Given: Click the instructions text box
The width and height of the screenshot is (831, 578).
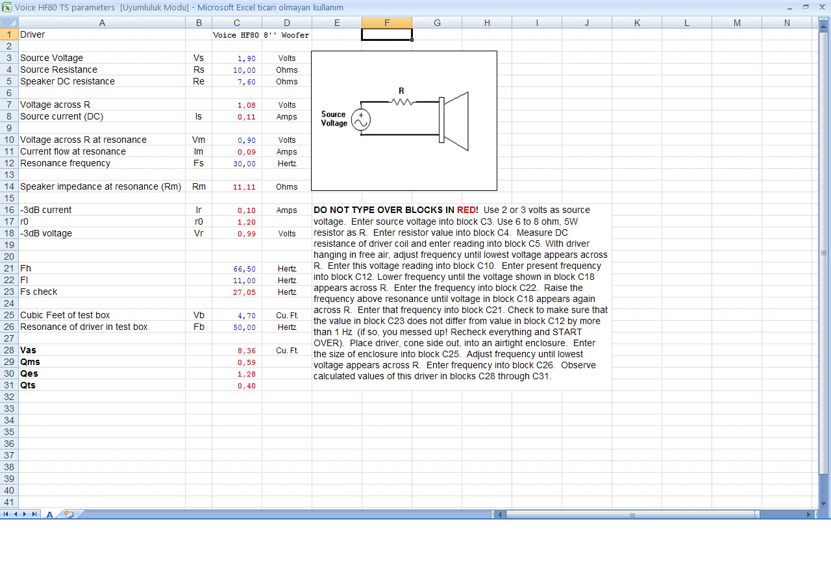Looking at the screenshot, I should pyautogui.click(x=460, y=292).
